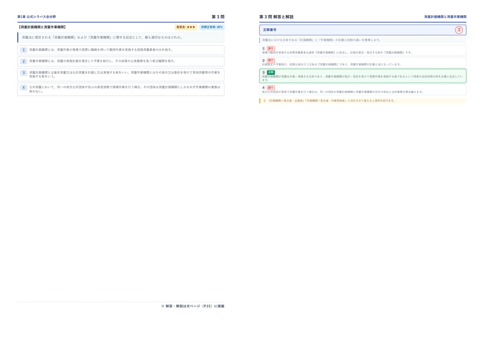Image resolution: width=484 pixels, height=342 pixels.
Task: Click the ① number in the explanation list
Action: [264, 48]
